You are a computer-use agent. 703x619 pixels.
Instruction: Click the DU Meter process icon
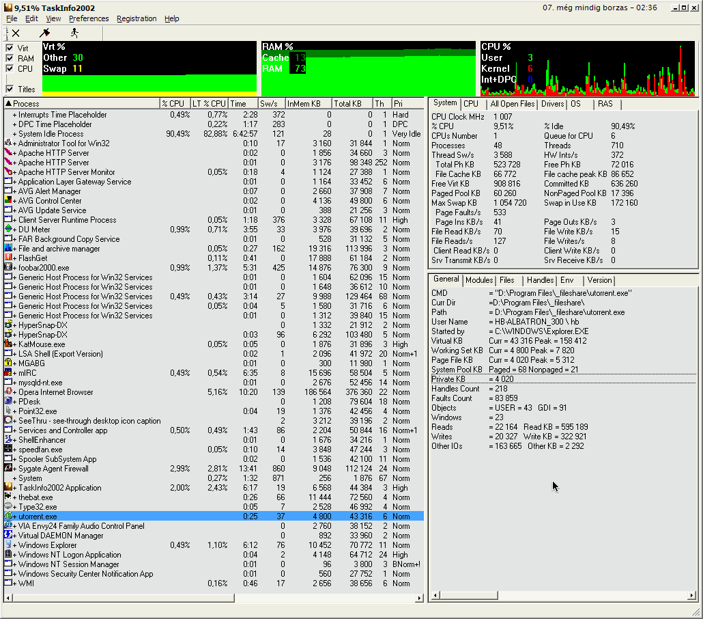[x=8, y=230]
